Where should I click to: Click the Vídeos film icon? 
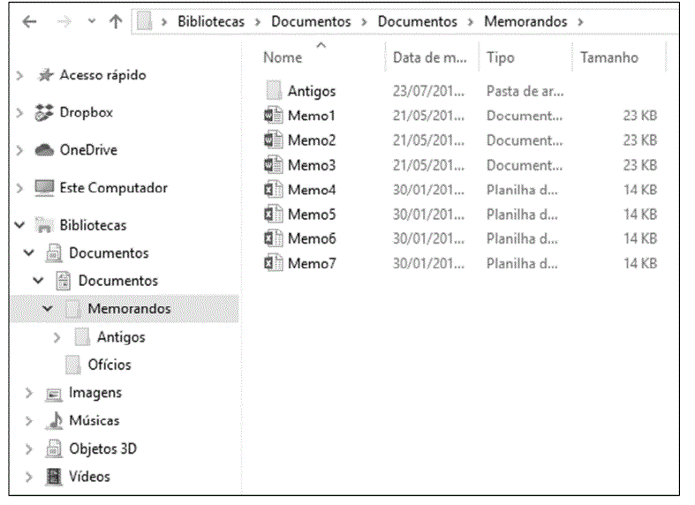(x=54, y=477)
